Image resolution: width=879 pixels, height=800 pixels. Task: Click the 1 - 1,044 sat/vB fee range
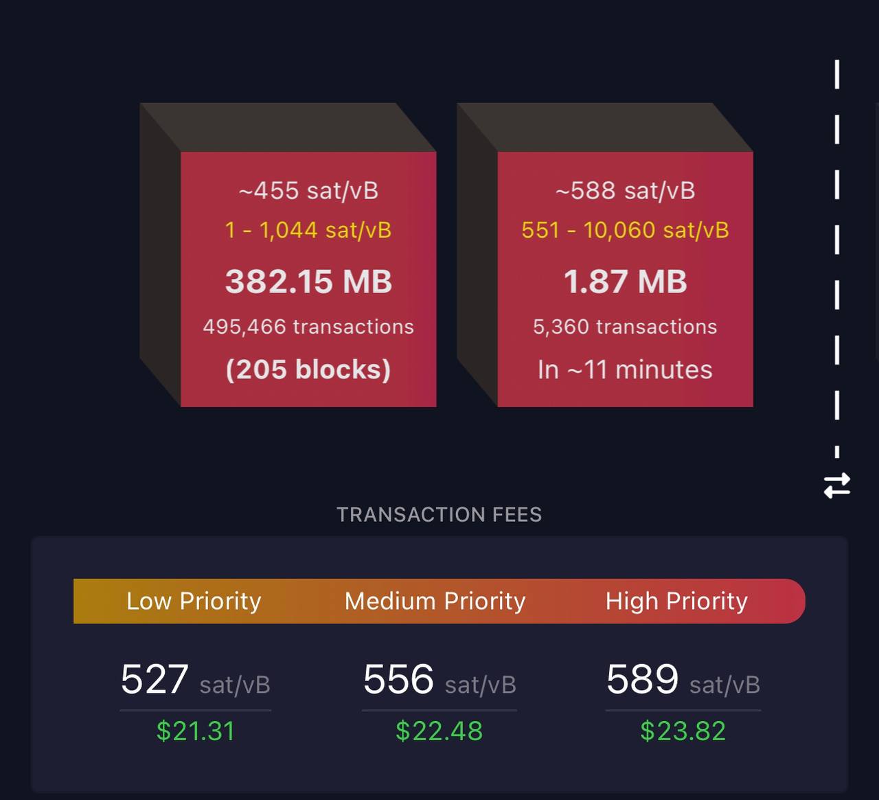point(308,230)
